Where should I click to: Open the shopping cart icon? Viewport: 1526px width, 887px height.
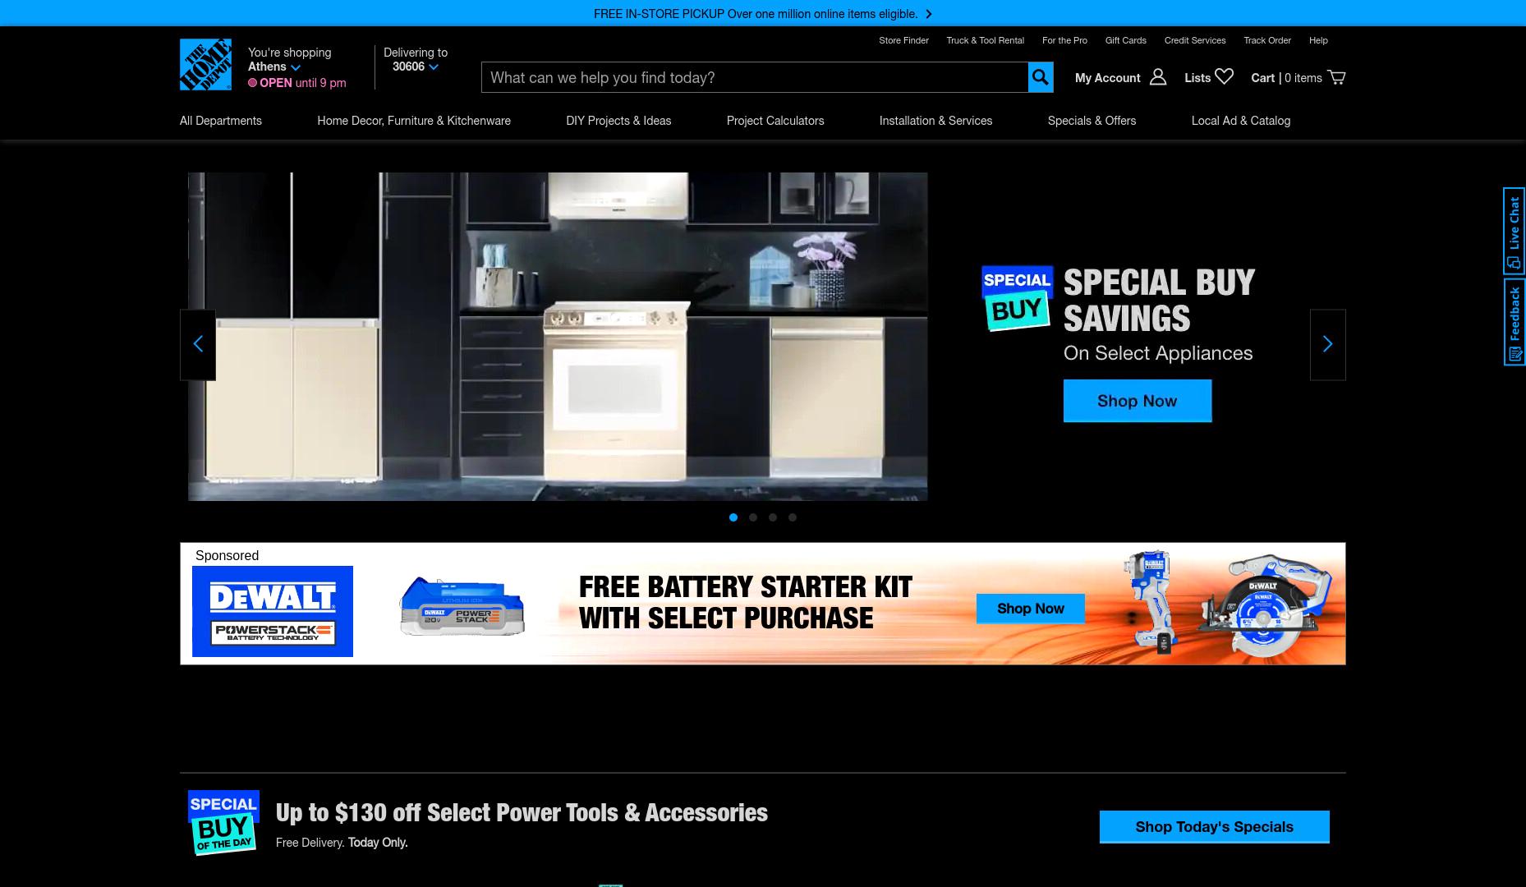[x=1336, y=77]
